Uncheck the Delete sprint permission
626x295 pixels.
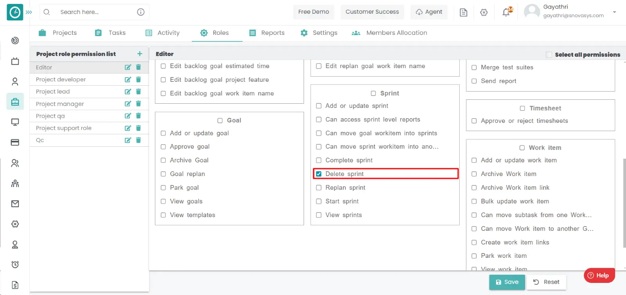(x=319, y=174)
